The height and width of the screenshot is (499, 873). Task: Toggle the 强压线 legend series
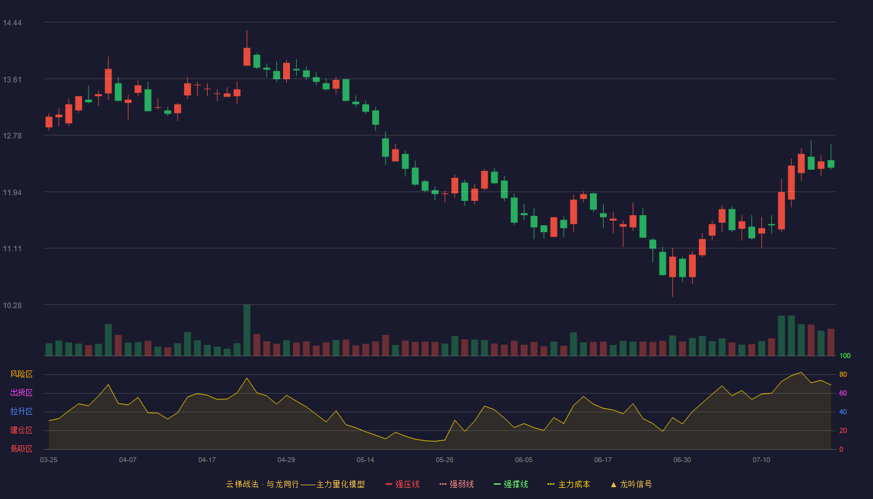point(402,484)
